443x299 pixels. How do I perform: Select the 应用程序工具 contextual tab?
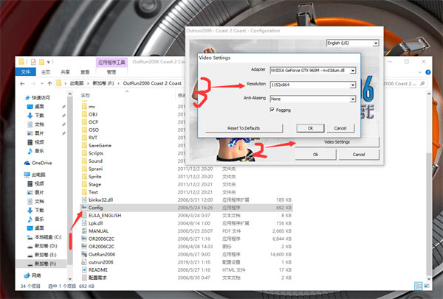point(111,63)
